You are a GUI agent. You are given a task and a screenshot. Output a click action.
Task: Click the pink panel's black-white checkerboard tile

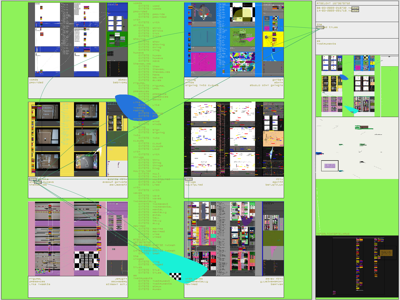point(86,261)
